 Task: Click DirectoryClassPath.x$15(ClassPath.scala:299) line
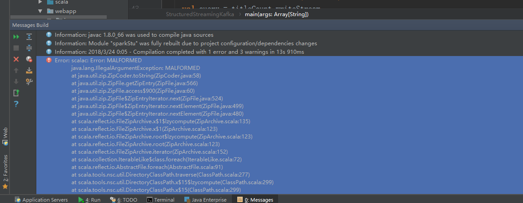pos(156,190)
